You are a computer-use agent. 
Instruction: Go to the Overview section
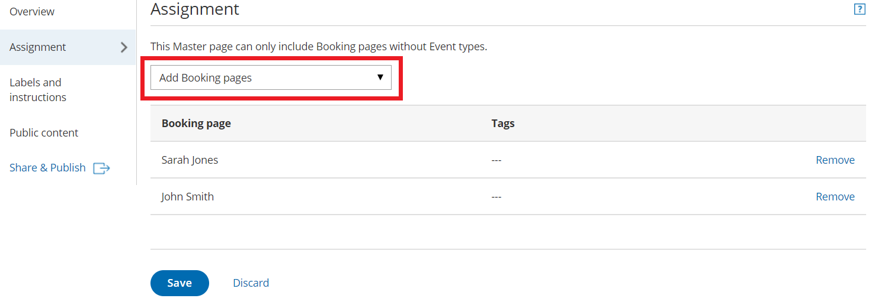pyautogui.click(x=32, y=12)
